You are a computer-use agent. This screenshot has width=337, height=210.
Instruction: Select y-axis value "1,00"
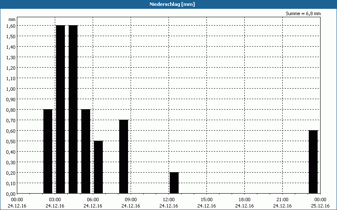point(11,89)
